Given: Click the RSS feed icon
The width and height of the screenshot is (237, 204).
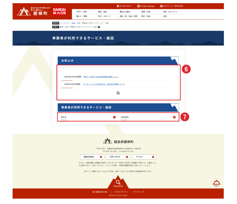Looking at the screenshot, I should (x=118, y=93).
